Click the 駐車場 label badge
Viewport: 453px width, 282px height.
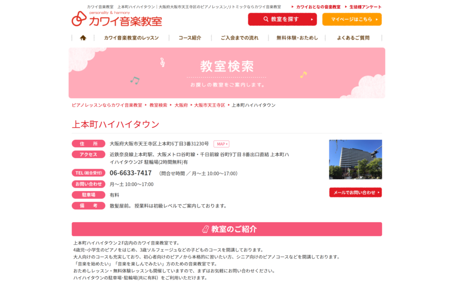click(x=88, y=195)
